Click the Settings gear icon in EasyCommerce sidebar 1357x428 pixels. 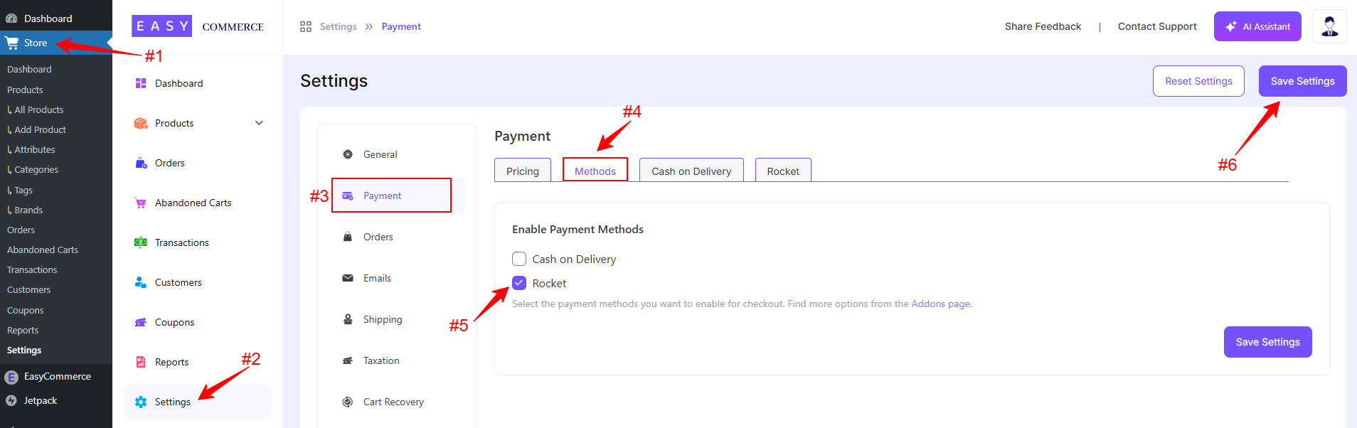point(141,402)
